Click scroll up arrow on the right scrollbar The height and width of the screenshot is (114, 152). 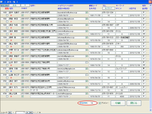pyautogui.click(x=151, y=6)
